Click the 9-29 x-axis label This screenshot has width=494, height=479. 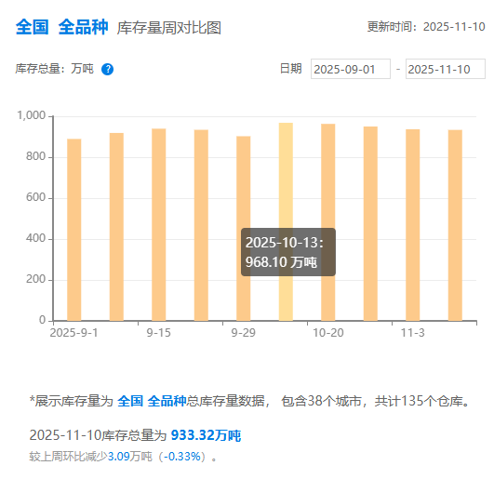(243, 333)
